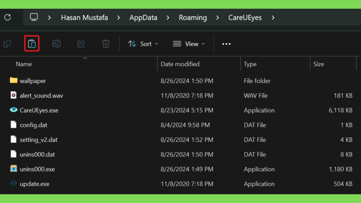The width and height of the screenshot is (361, 203).
Task: Go to AppData breadcrumb
Action: 143,18
